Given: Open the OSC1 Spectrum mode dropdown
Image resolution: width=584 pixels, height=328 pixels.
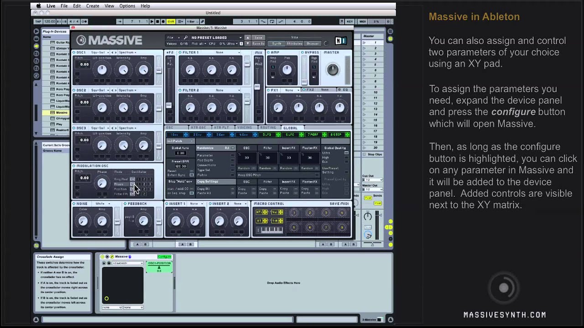Looking at the screenshot, I should (x=127, y=52).
